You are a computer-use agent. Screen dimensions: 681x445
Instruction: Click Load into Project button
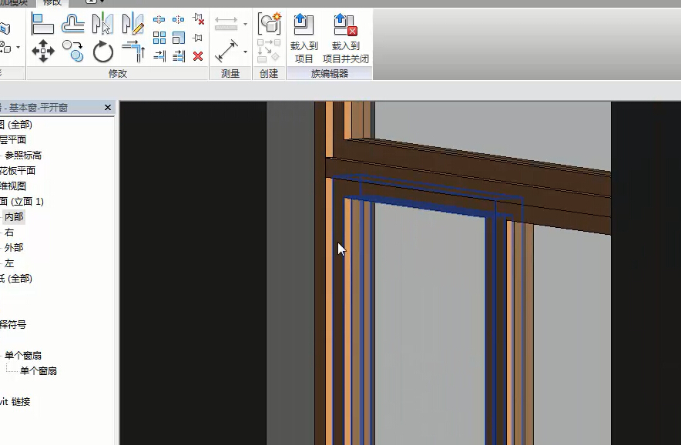click(x=304, y=38)
